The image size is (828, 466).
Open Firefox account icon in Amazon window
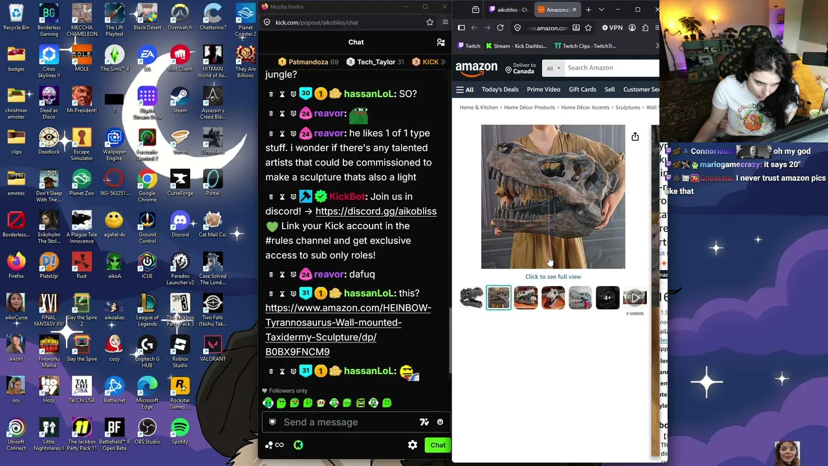click(x=632, y=28)
